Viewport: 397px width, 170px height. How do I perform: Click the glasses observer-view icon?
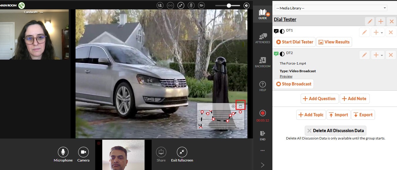point(170,5)
